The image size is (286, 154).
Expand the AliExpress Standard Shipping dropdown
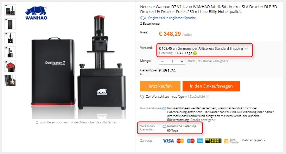tap(246, 48)
